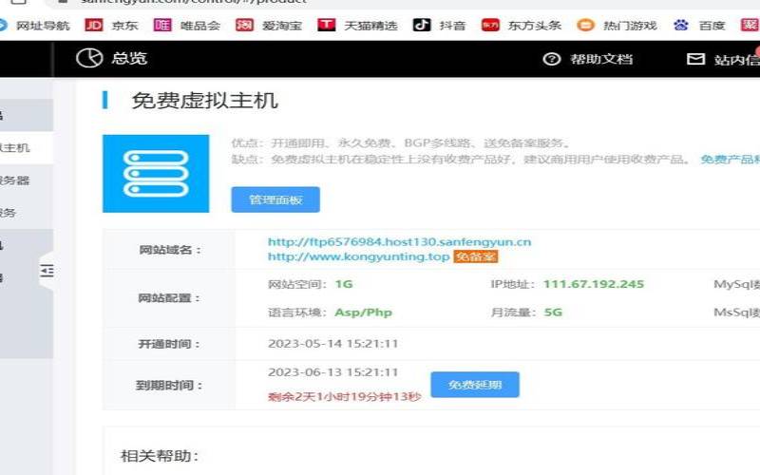The height and width of the screenshot is (475, 760).
Task: Click the 免费虚拟主机 heading
Action: point(204,101)
